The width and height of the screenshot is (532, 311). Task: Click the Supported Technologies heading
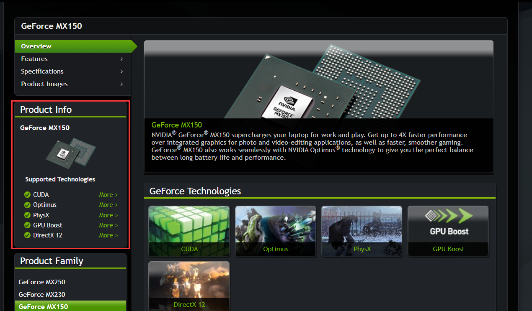(x=60, y=179)
